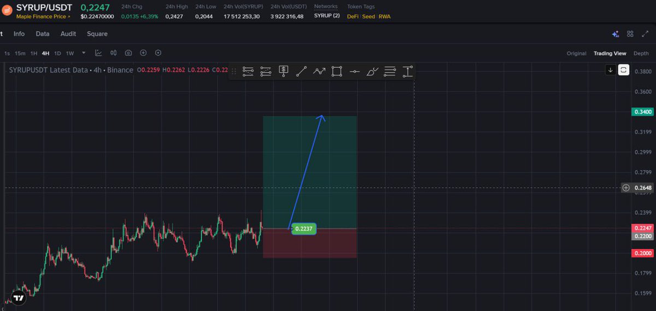Switch to Depth chart view
656x311 pixels.
coord(641,54)
